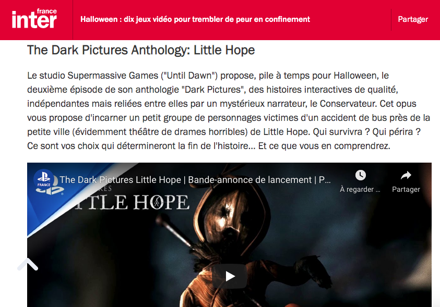The height and width of the screenshot is (307, 440).
Task: Click the France Inter logo
Action: [34, 19]
